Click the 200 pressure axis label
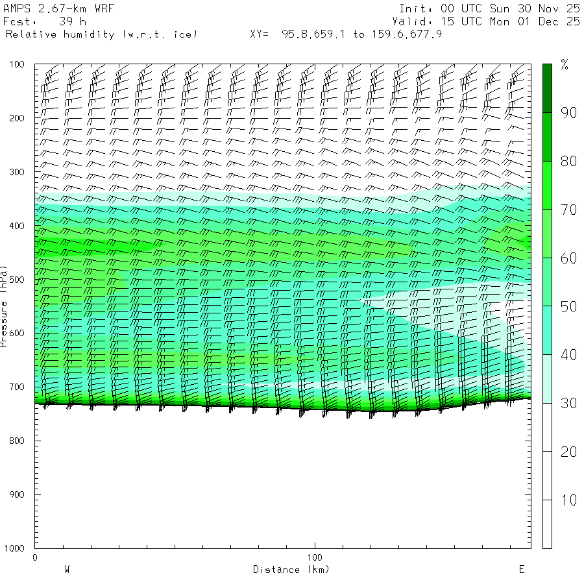This screenshot has width=584, height=584. tap(17, 119)
